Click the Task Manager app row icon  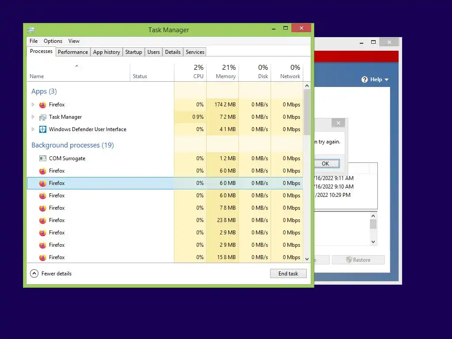click(43, 117)
